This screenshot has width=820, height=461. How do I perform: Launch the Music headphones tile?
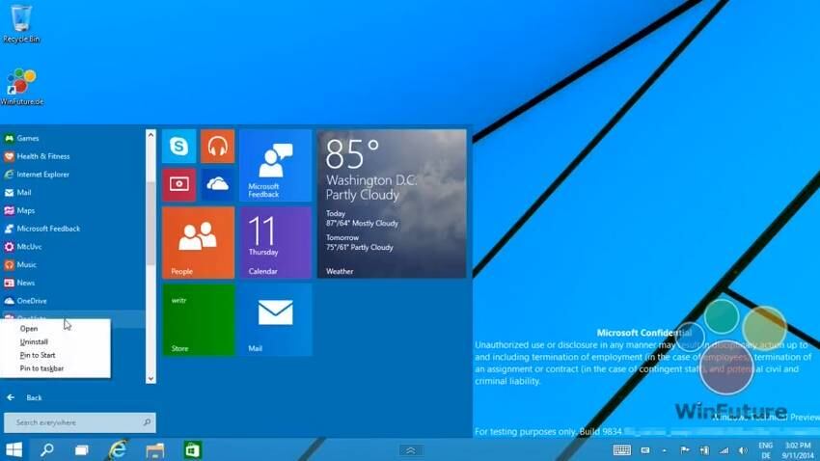pos(217,147)
